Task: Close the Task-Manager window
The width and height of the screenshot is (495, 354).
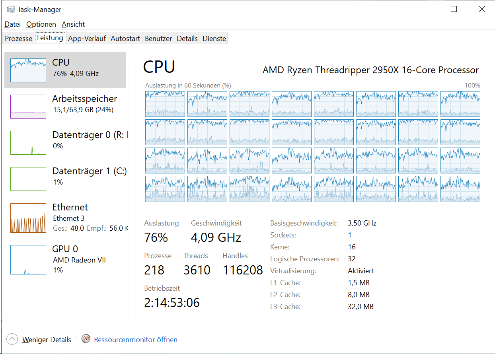Action: coord(481,9)
